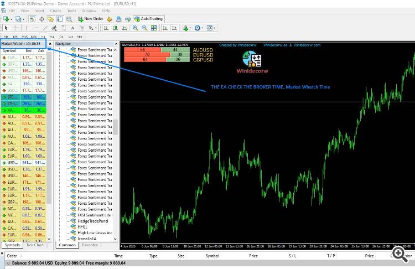The width and height of the screenshot is (415, 269).
Task: Click the Winidecorw.com link on chart
Action: [x=307, y=45]
